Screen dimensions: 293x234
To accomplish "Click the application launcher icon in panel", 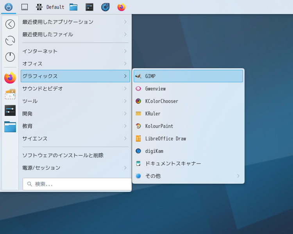I will [9, 7].
